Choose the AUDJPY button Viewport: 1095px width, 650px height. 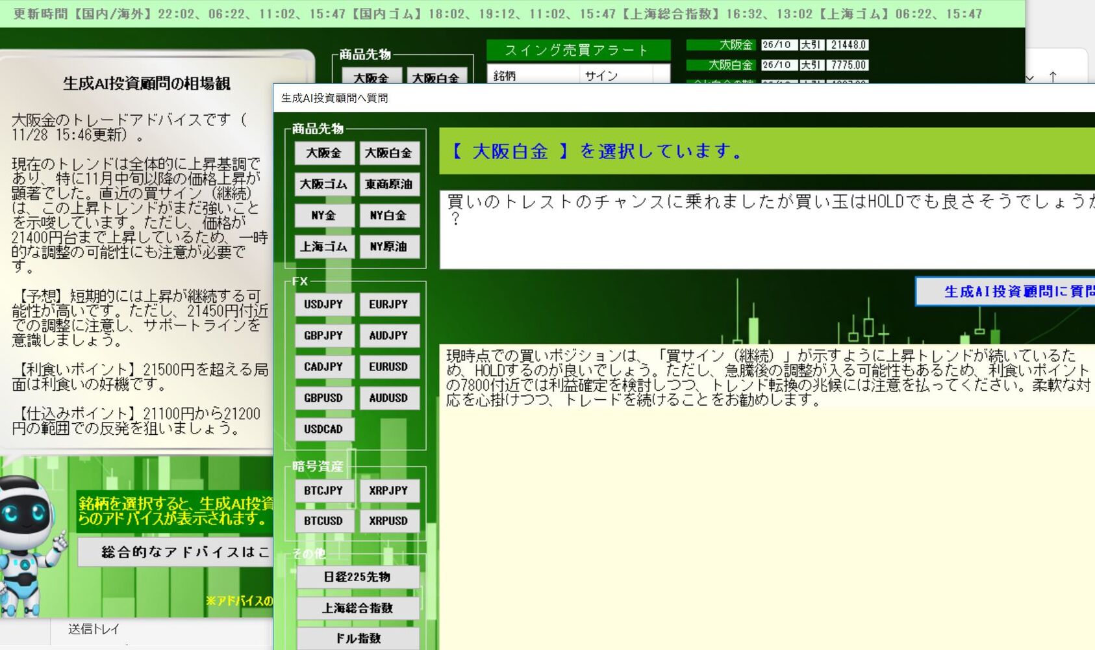[x=389, y=335]
